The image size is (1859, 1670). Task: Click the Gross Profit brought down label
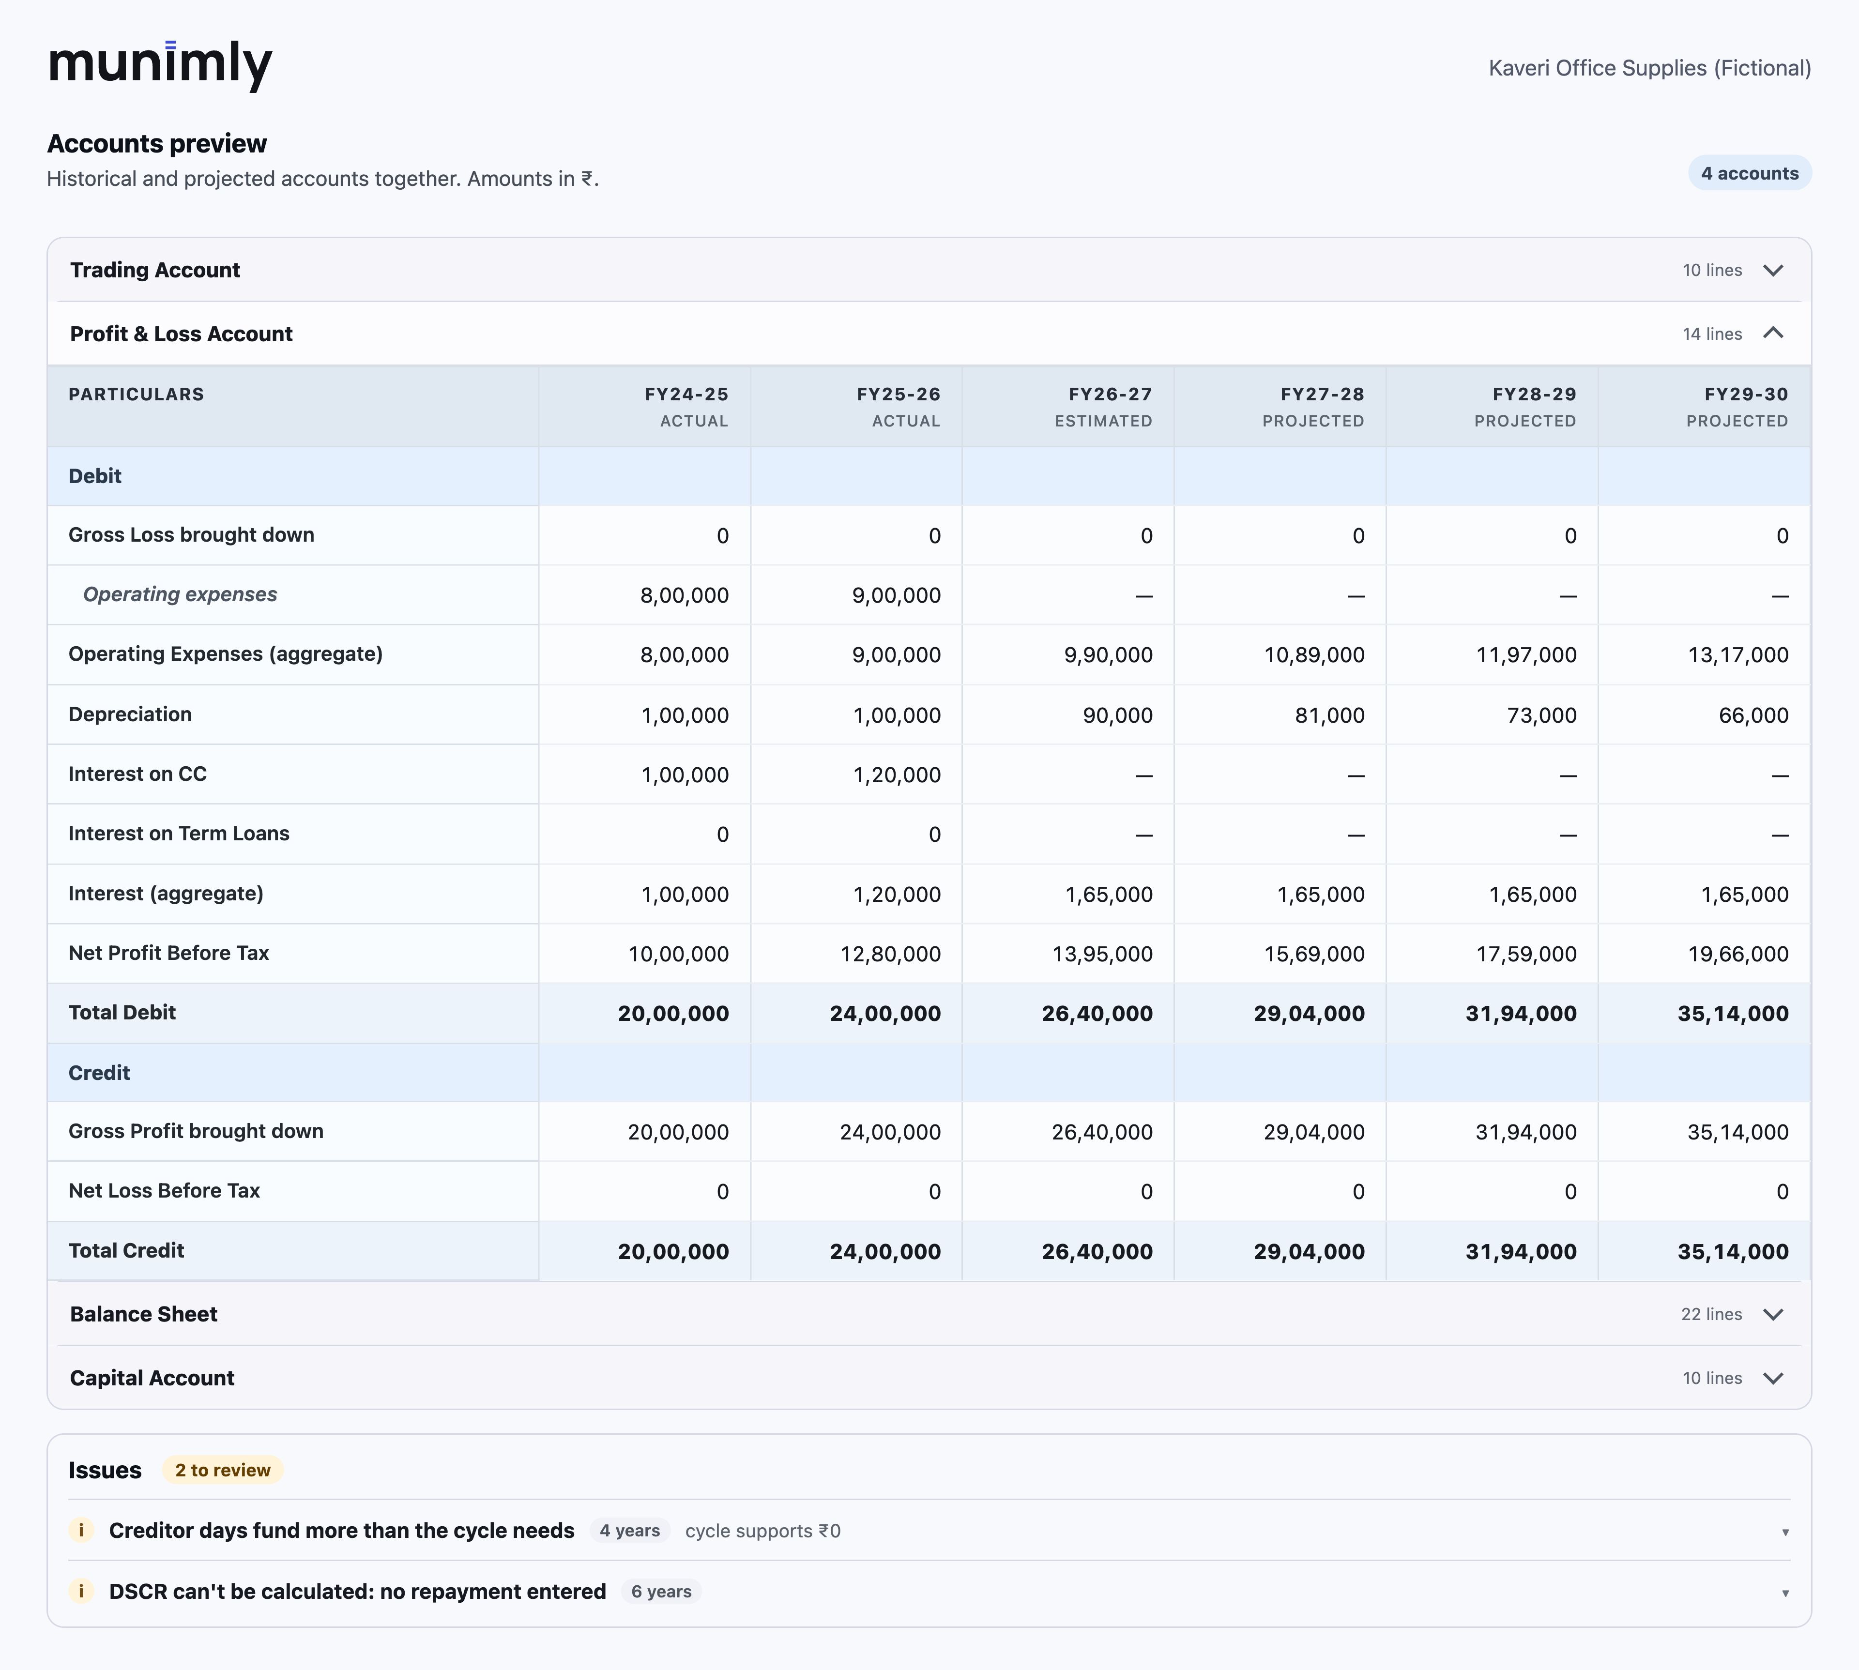(x=197, y=1130)
